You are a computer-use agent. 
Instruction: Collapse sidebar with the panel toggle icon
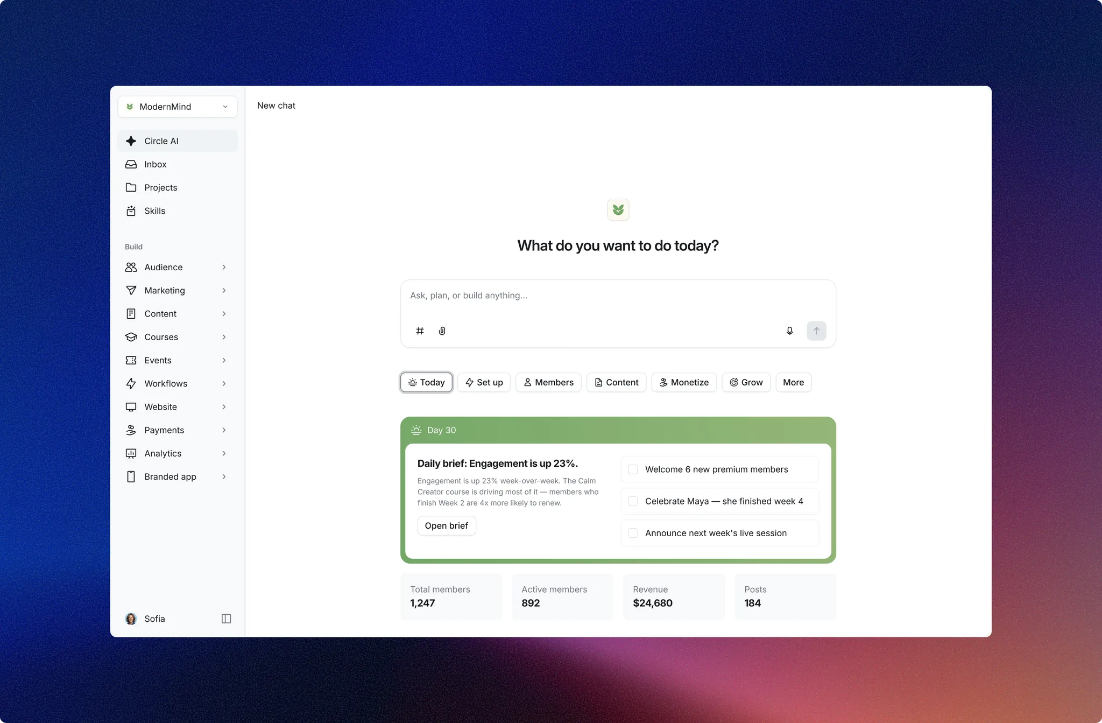(227, 619)
